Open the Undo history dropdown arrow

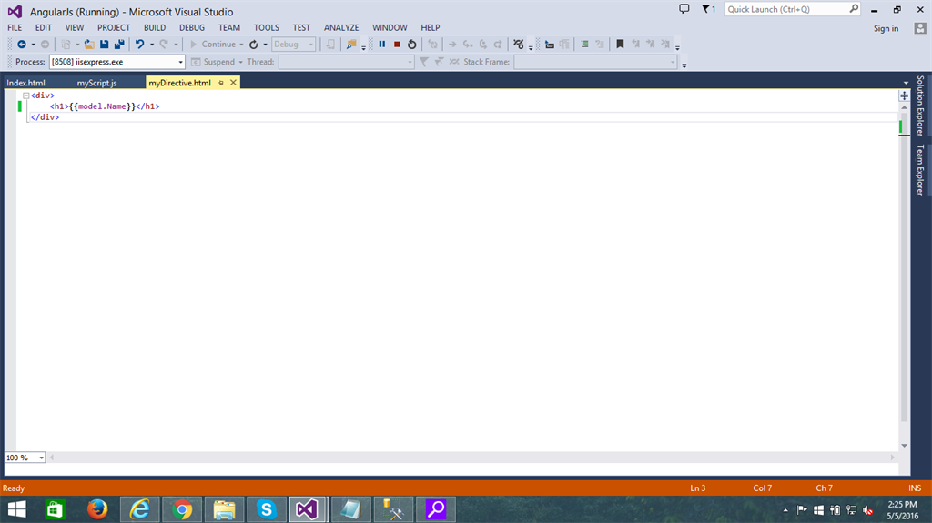(x=152, y=45)
